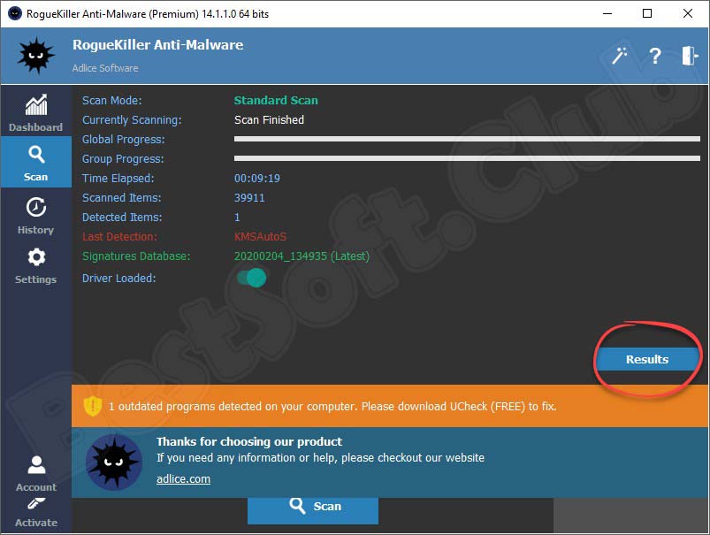Click the Group Progress bar
The image size is (710, 535).
466,158
